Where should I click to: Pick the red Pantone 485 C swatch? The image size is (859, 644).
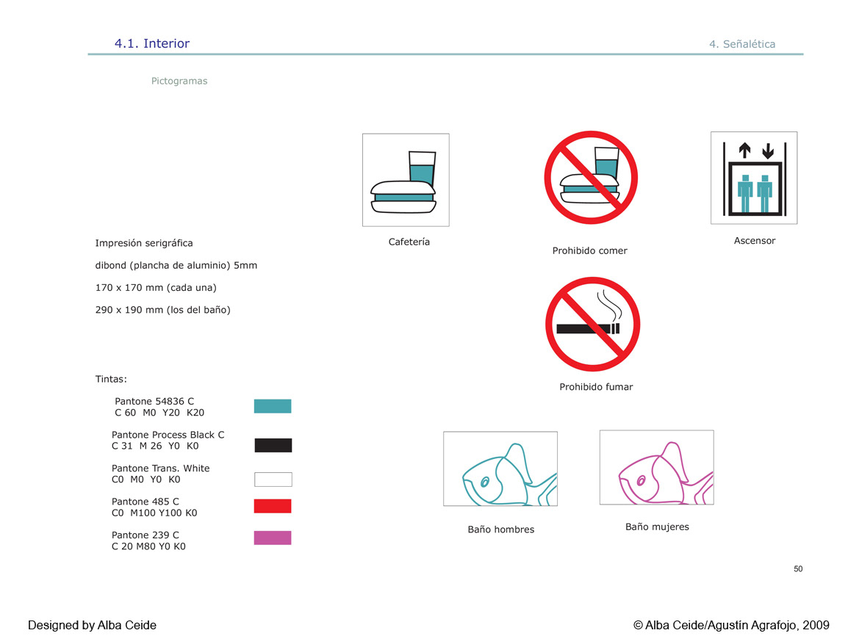point(273,506)
